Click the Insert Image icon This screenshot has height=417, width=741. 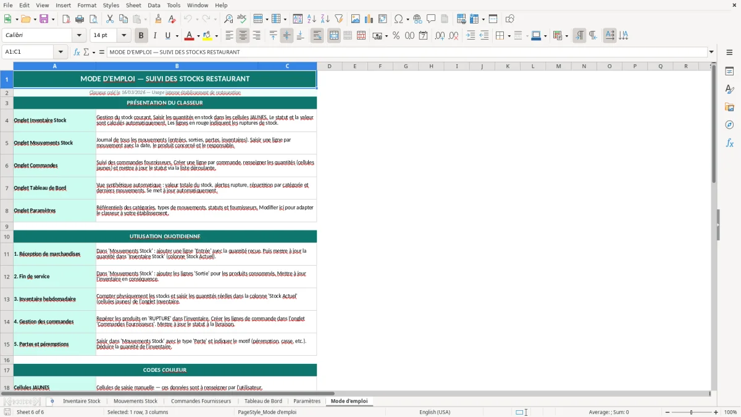356,19
